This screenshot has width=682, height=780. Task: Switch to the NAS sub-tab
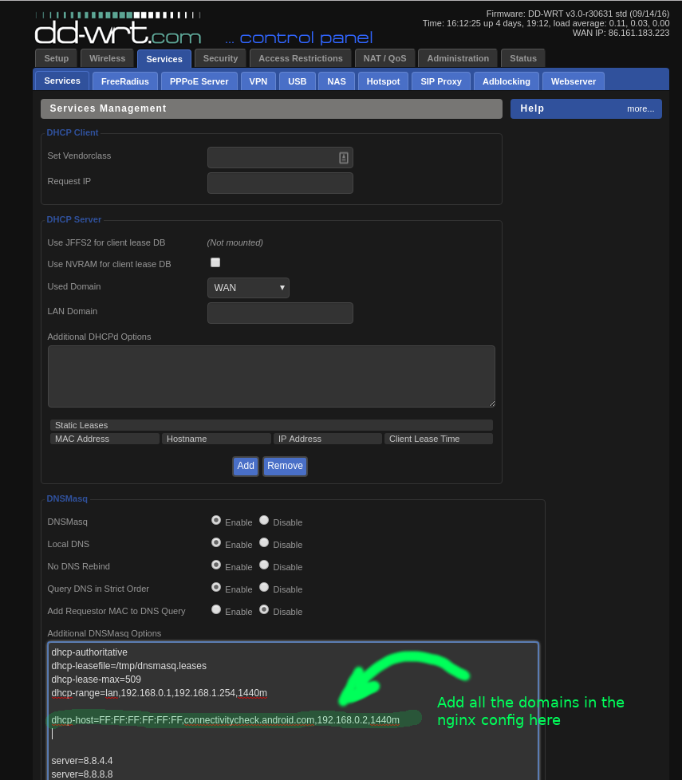tap(337, 81)
